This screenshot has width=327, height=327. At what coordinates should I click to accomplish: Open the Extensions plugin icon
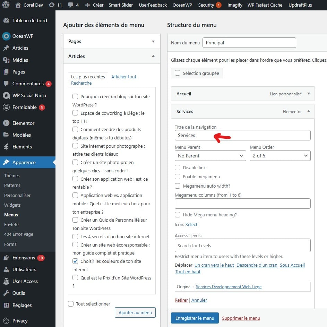pyautogui.click(x=6, y=258)
